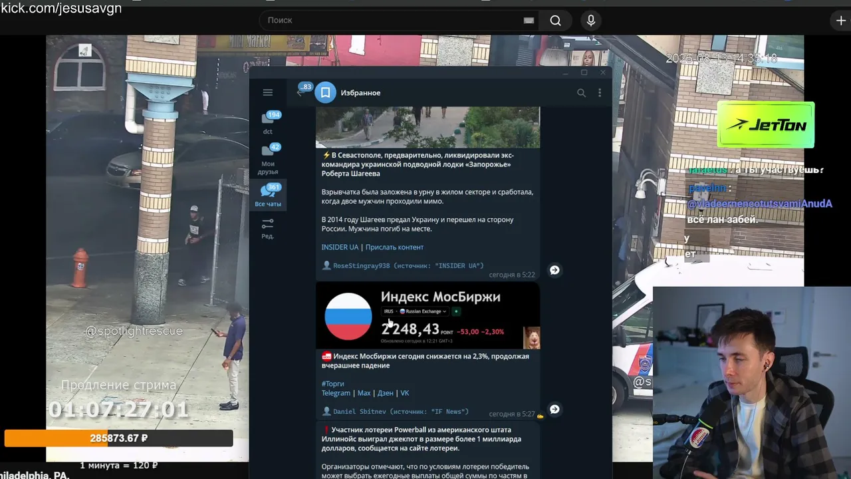Open the Max link
Screen dimensions: 851x479
pyautogui.click(x=364, y=393)
